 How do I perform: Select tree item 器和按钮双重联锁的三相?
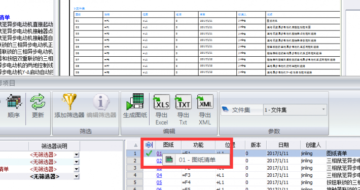[x=27, y=58]
